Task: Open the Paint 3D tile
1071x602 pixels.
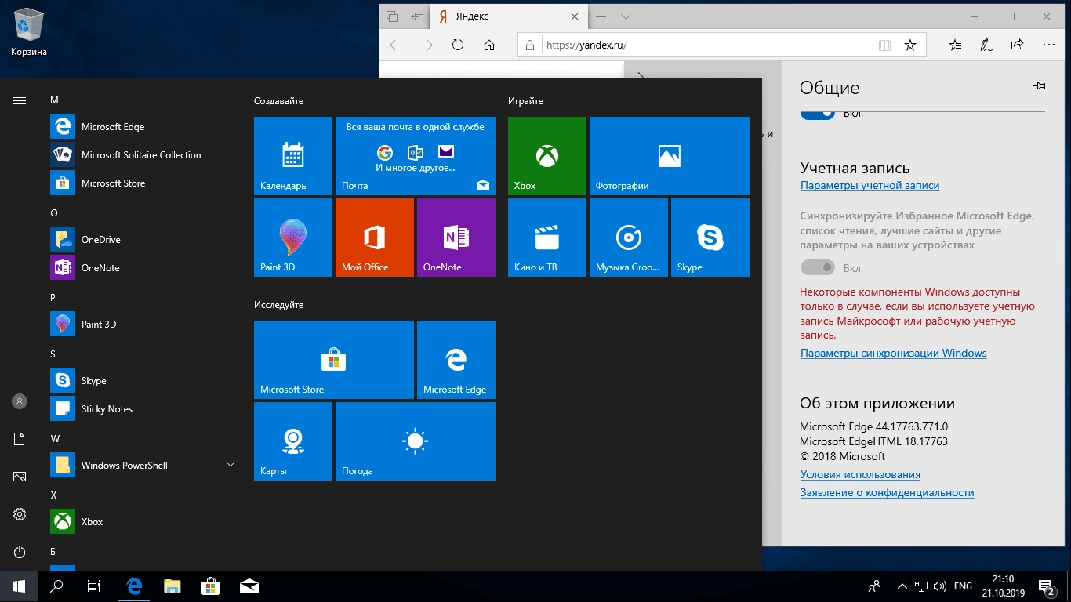Action: click(293, 238)
